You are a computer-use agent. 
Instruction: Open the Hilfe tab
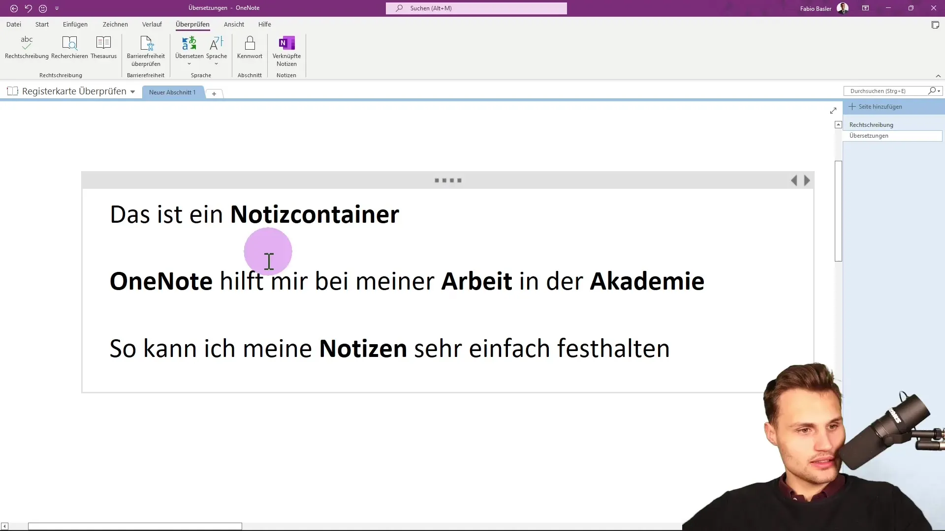(x=265, y=24)
